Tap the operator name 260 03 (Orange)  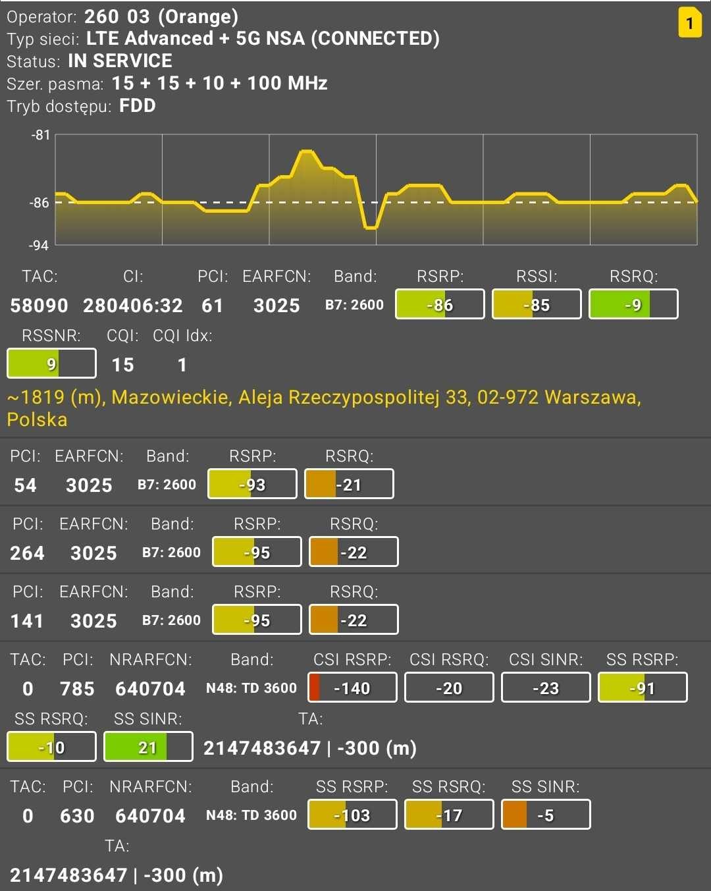tap(161, 16)
